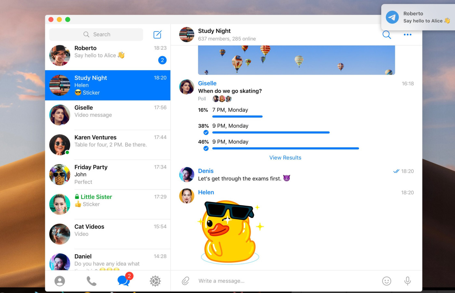Screen dimensions: 455x293
Task: Click the Friday Party pineapple avatar
Action: [60, 174]
